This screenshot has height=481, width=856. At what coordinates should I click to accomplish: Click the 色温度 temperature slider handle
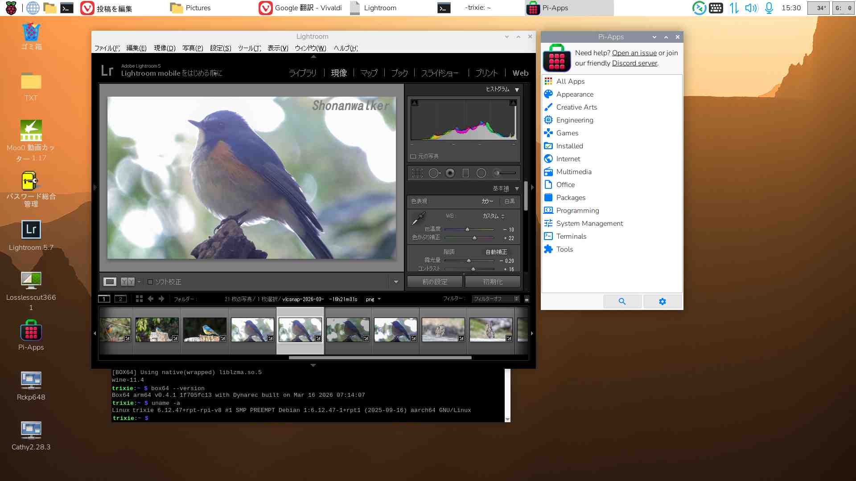(x=467, y=229)
